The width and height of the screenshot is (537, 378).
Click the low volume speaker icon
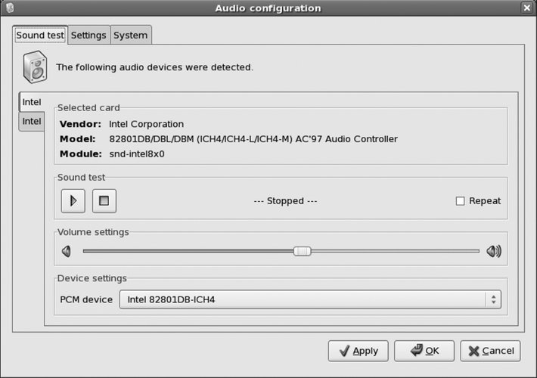67,252
